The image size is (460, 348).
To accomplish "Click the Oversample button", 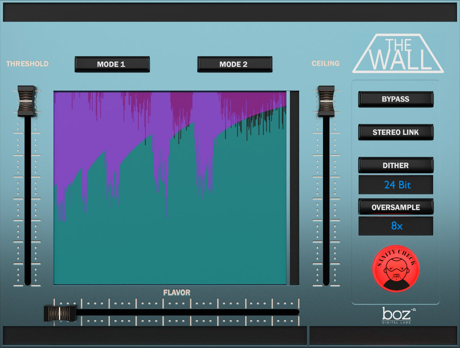I will pyautogui.click(x=396, y=207).
